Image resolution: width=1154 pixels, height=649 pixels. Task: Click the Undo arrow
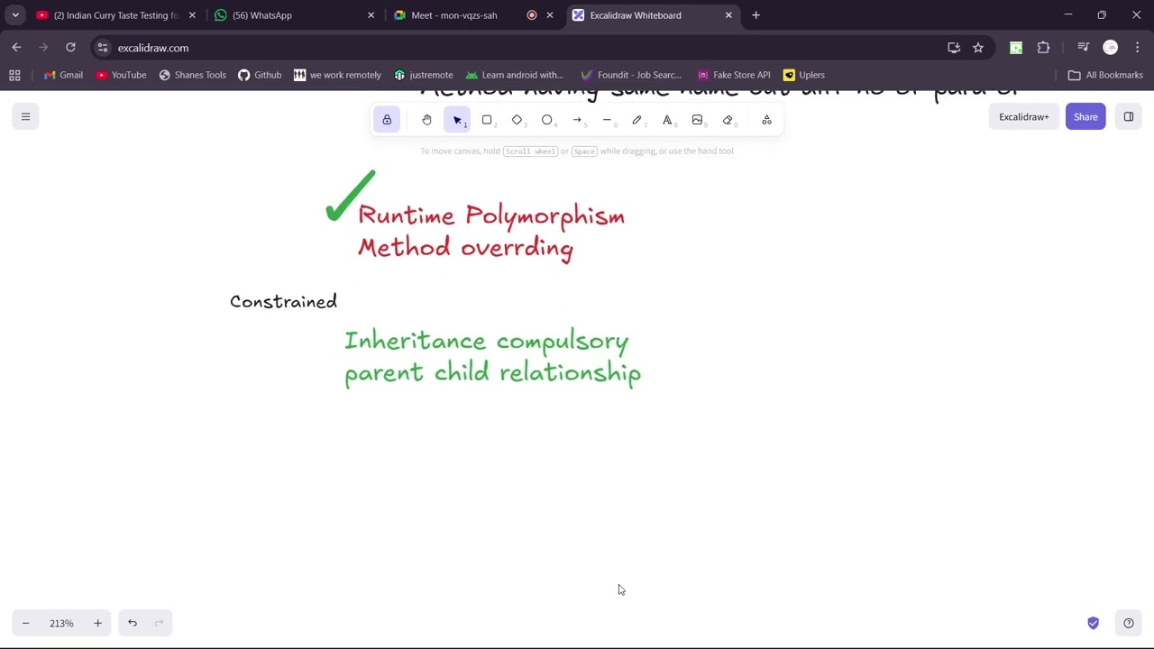pyautogui.click(x=133, y=623)
